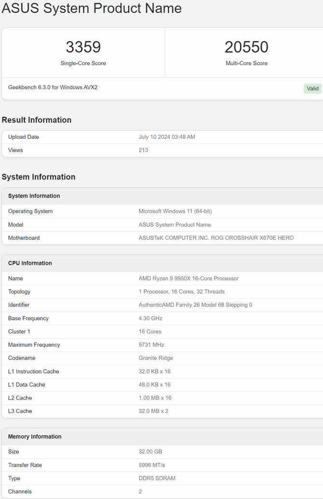The height and width of the screenshot is (499, 323).
Task: Select the 1 Processor, 16 Cores, 32 Threads value
Action: (x=182, y=292)
